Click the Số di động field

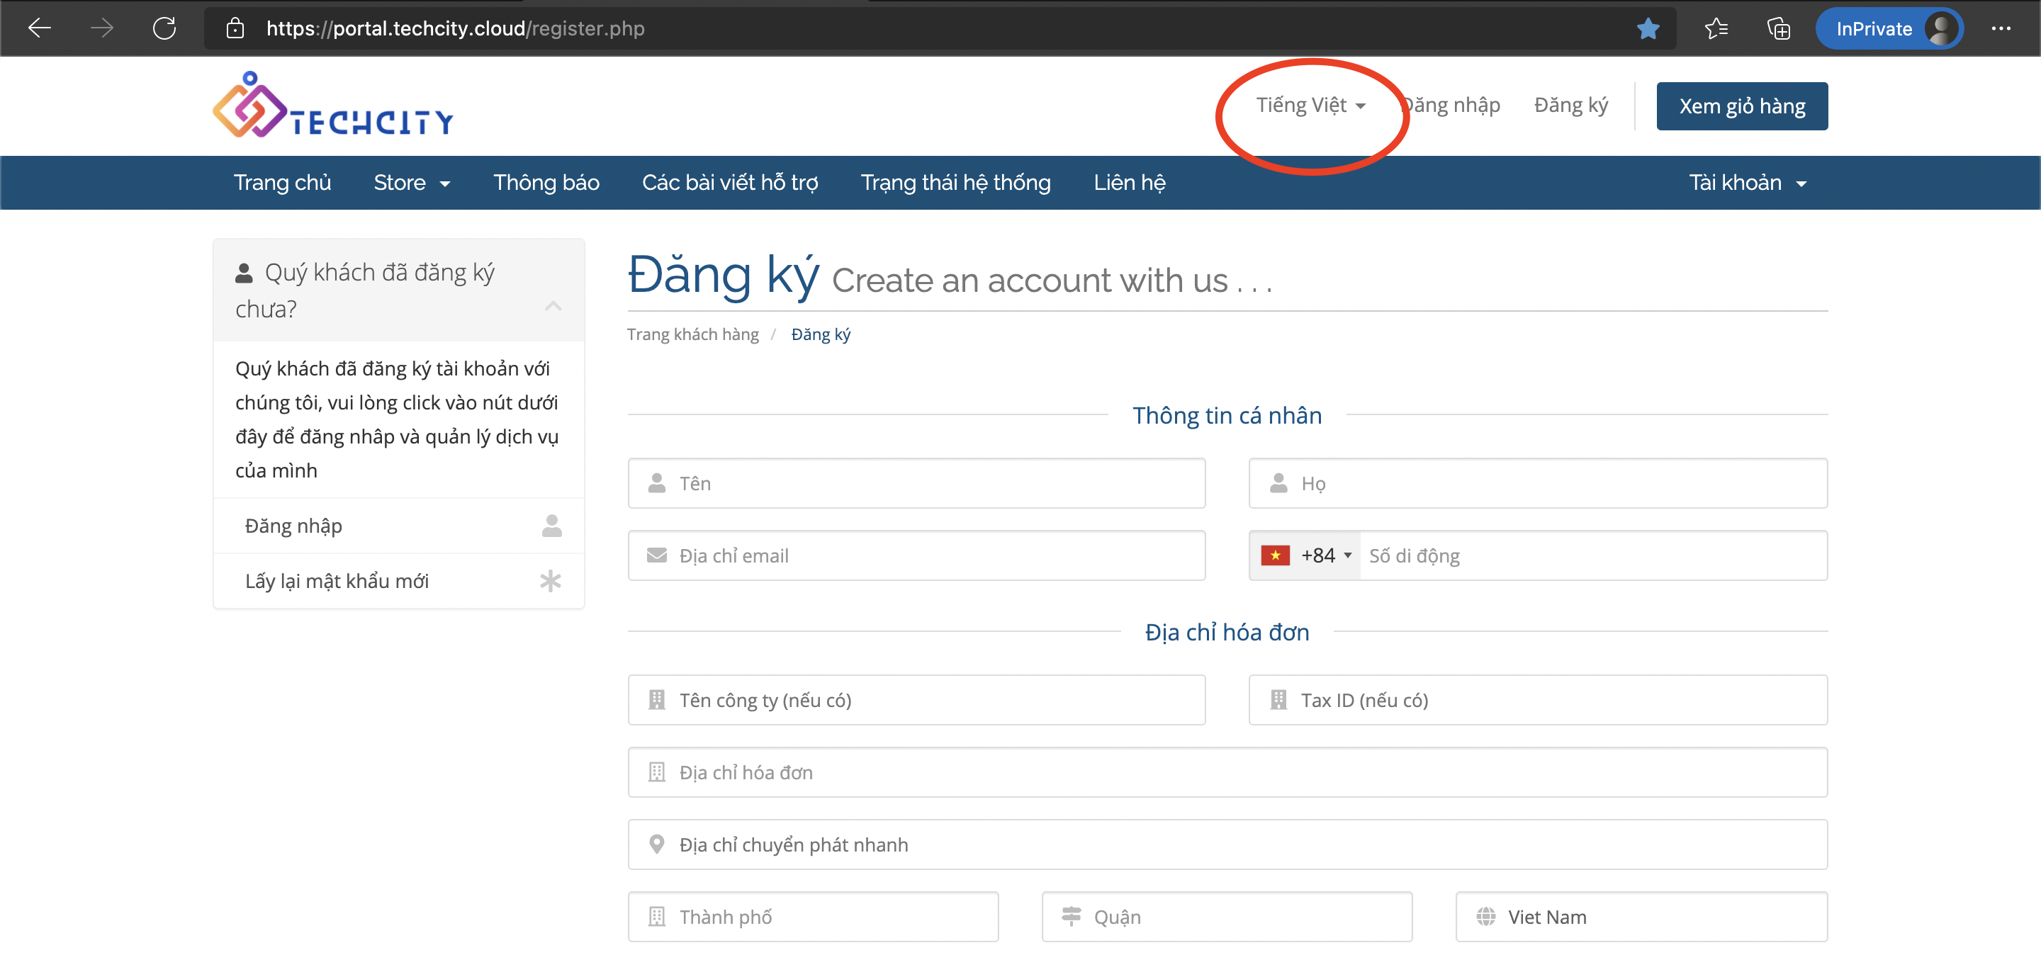[x=1593, y=555]
